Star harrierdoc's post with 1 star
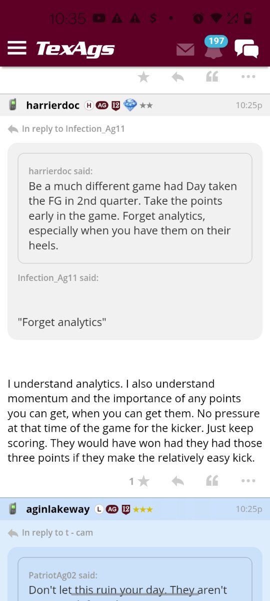The height and width of the screenshot is (601, 270). pos(140,481)
